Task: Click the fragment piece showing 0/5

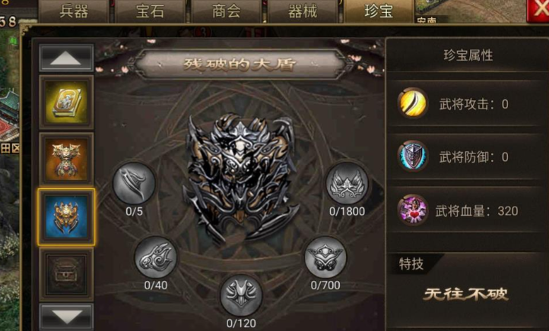Action: tap(134, 184)
